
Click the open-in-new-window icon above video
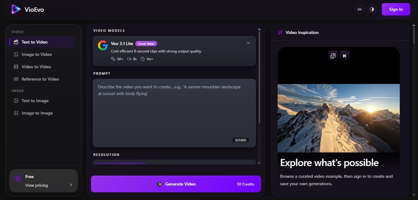(333, 56)
